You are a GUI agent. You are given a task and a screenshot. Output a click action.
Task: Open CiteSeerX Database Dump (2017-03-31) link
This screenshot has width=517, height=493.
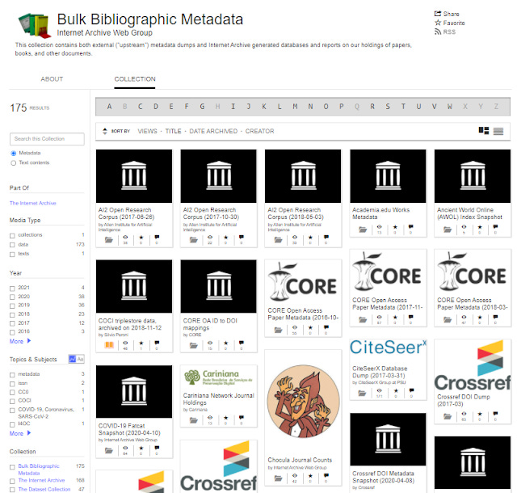pos(380,372)
